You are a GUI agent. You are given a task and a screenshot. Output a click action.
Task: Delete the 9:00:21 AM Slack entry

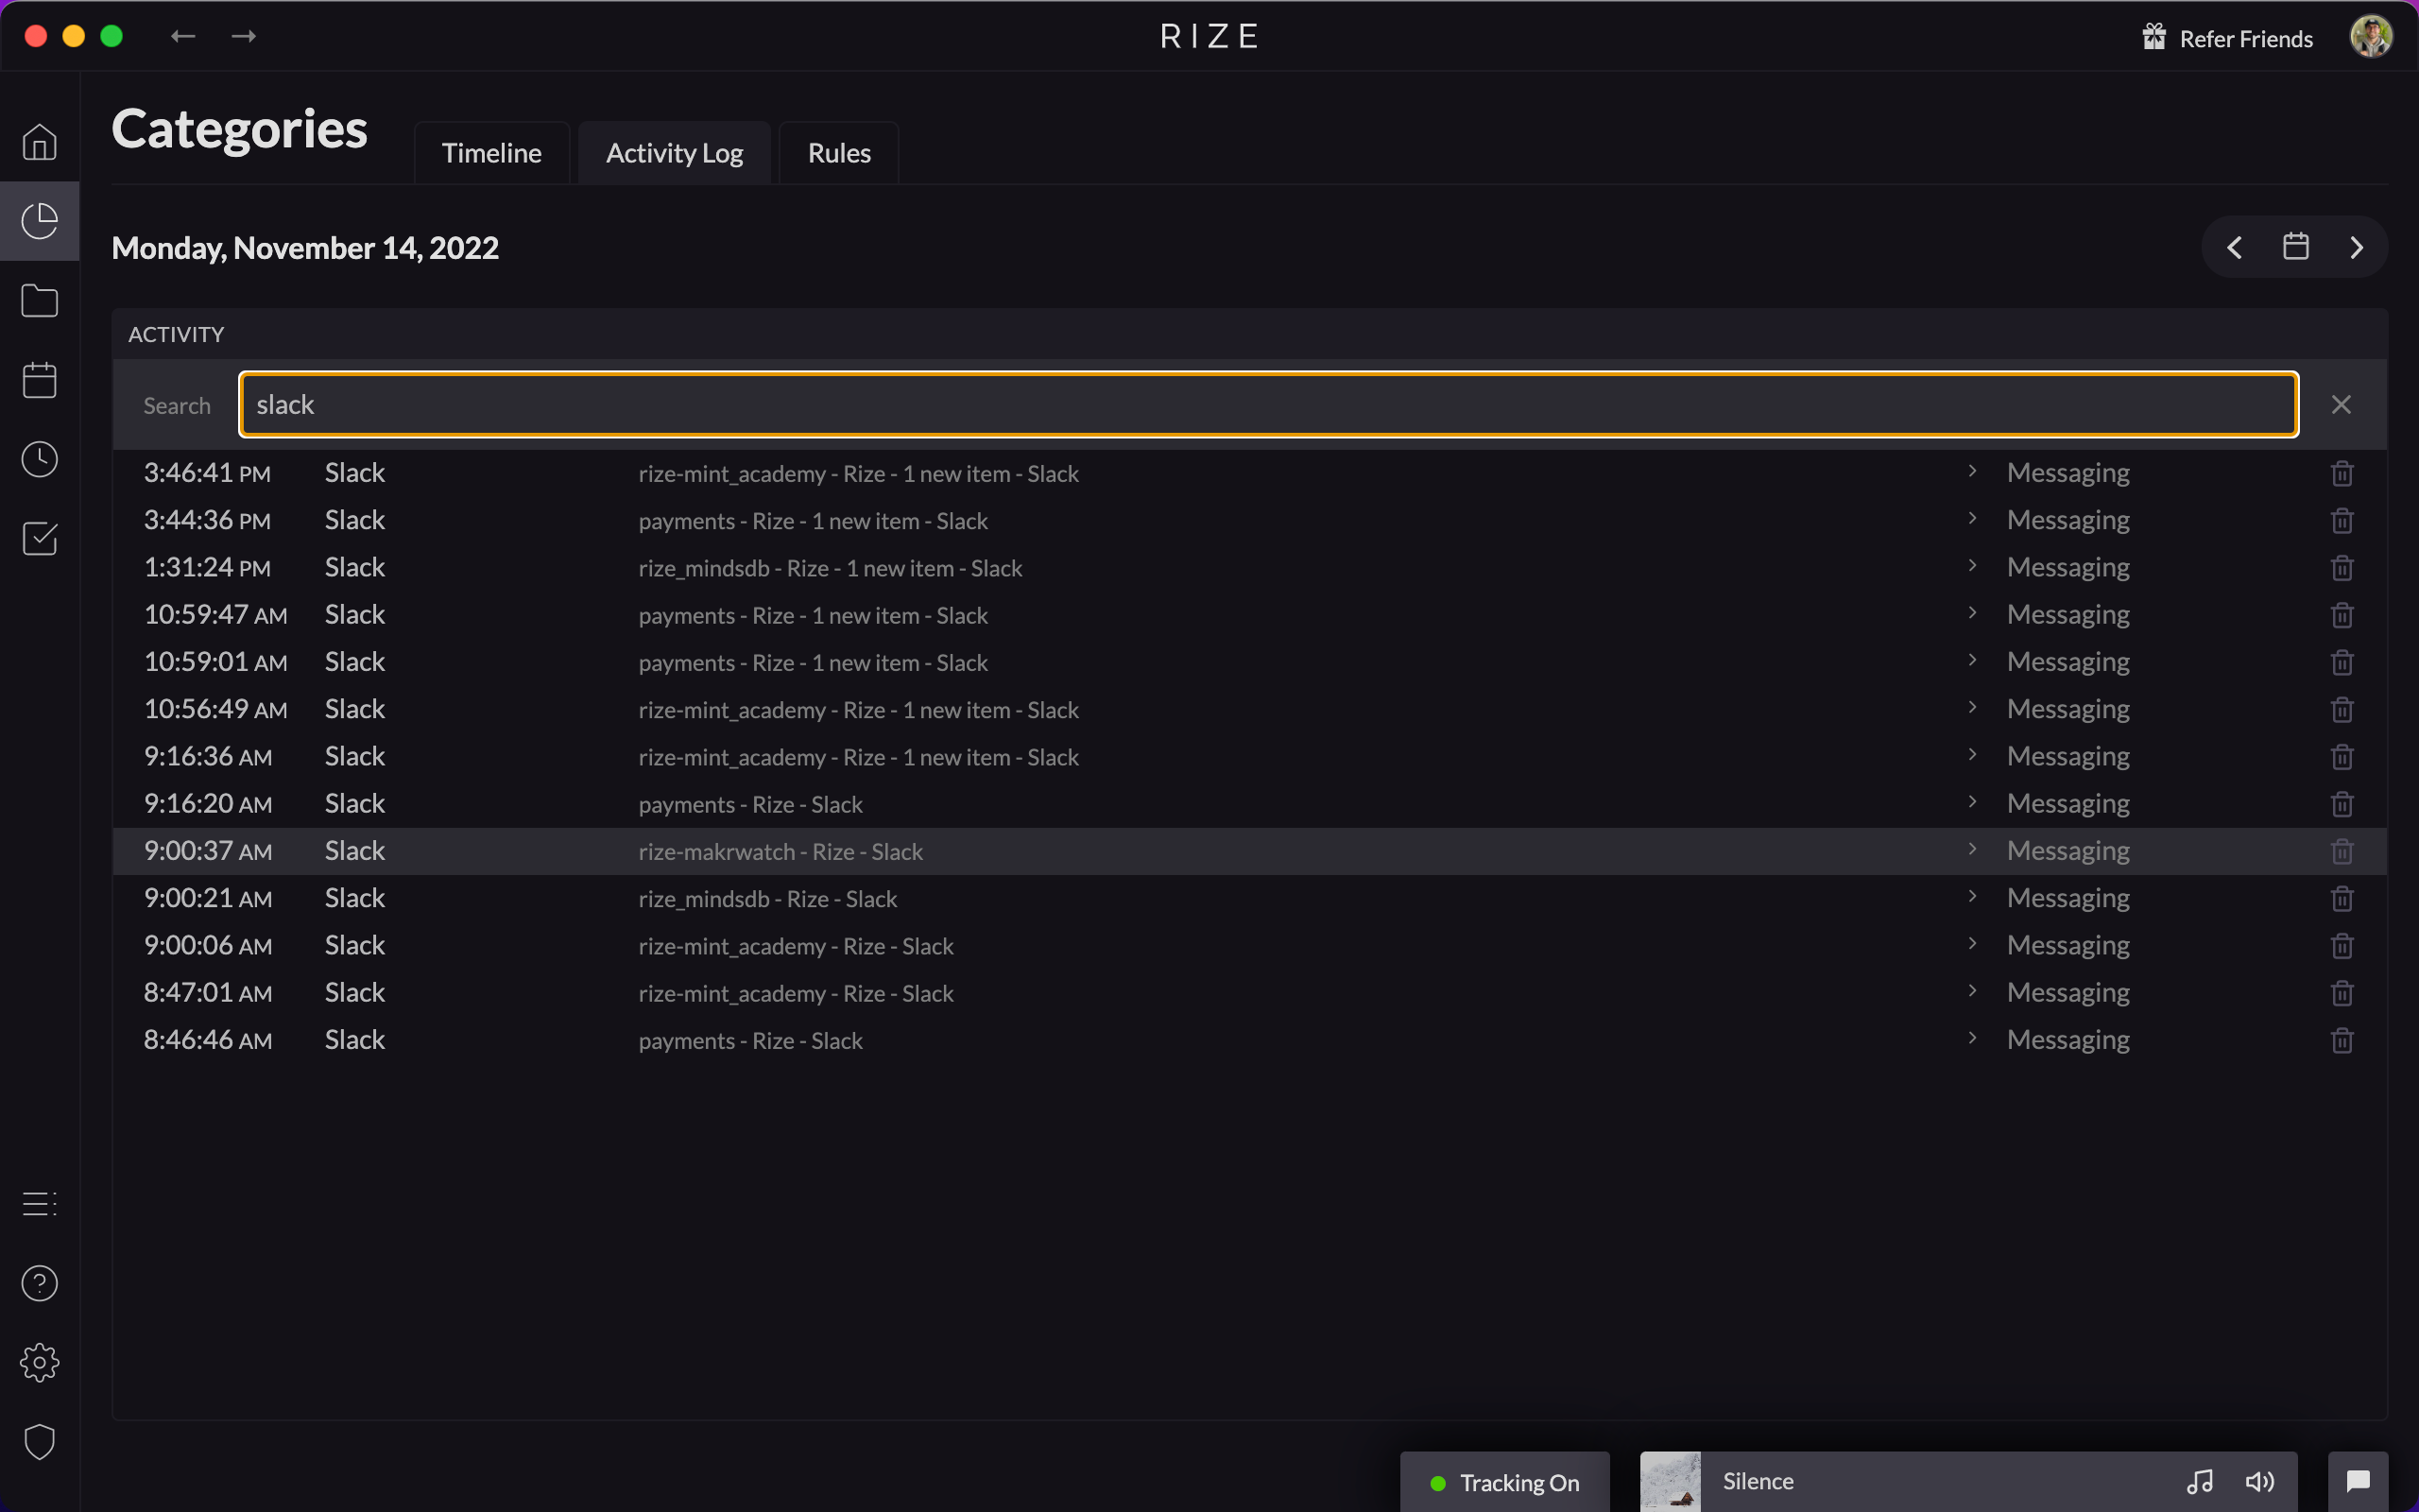point(2342,899)
